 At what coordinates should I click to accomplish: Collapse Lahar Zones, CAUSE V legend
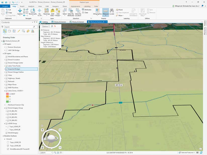click(5, 91)
